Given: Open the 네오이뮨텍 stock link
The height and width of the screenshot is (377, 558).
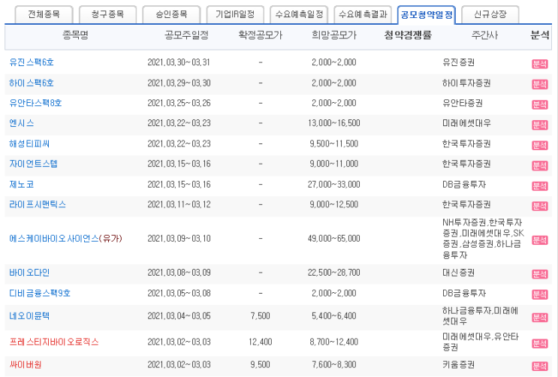Looking at the screenshot, I should coord(29,316).
